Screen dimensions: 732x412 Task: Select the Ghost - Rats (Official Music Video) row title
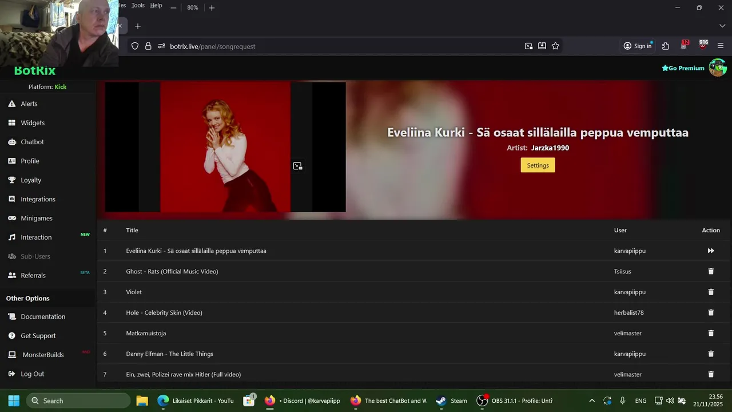pyautogui.click(x=172, y=271)
